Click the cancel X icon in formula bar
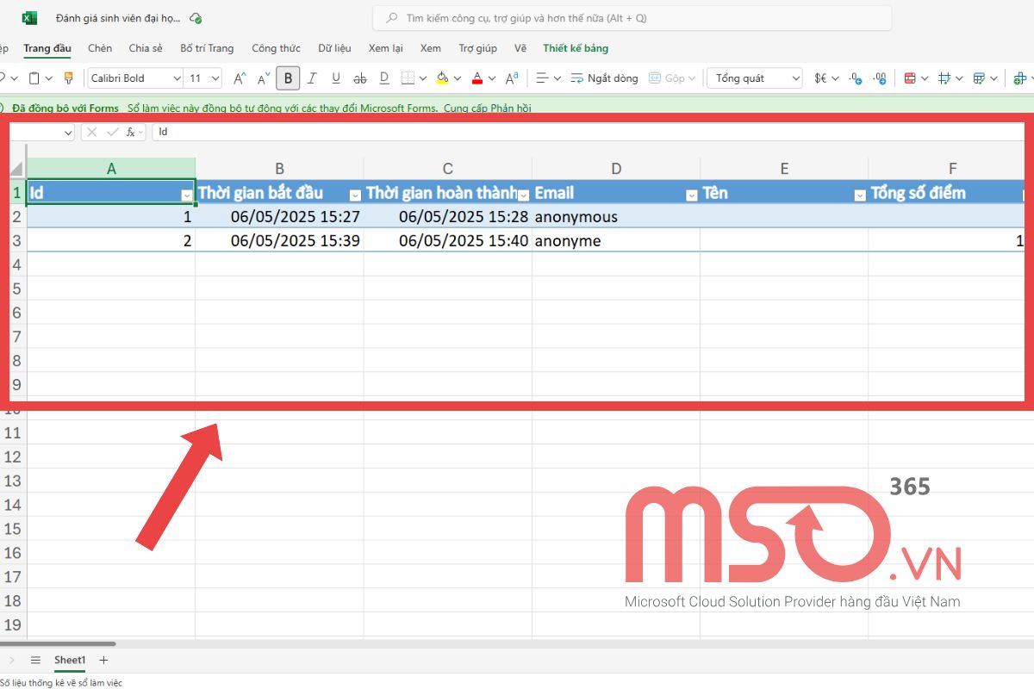The width and height of the screenshot is (1034, 689). pyautogui.click(x=92, y=132)
